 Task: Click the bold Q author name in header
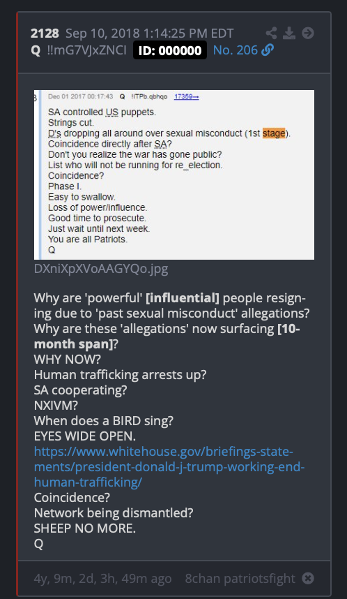36,50
